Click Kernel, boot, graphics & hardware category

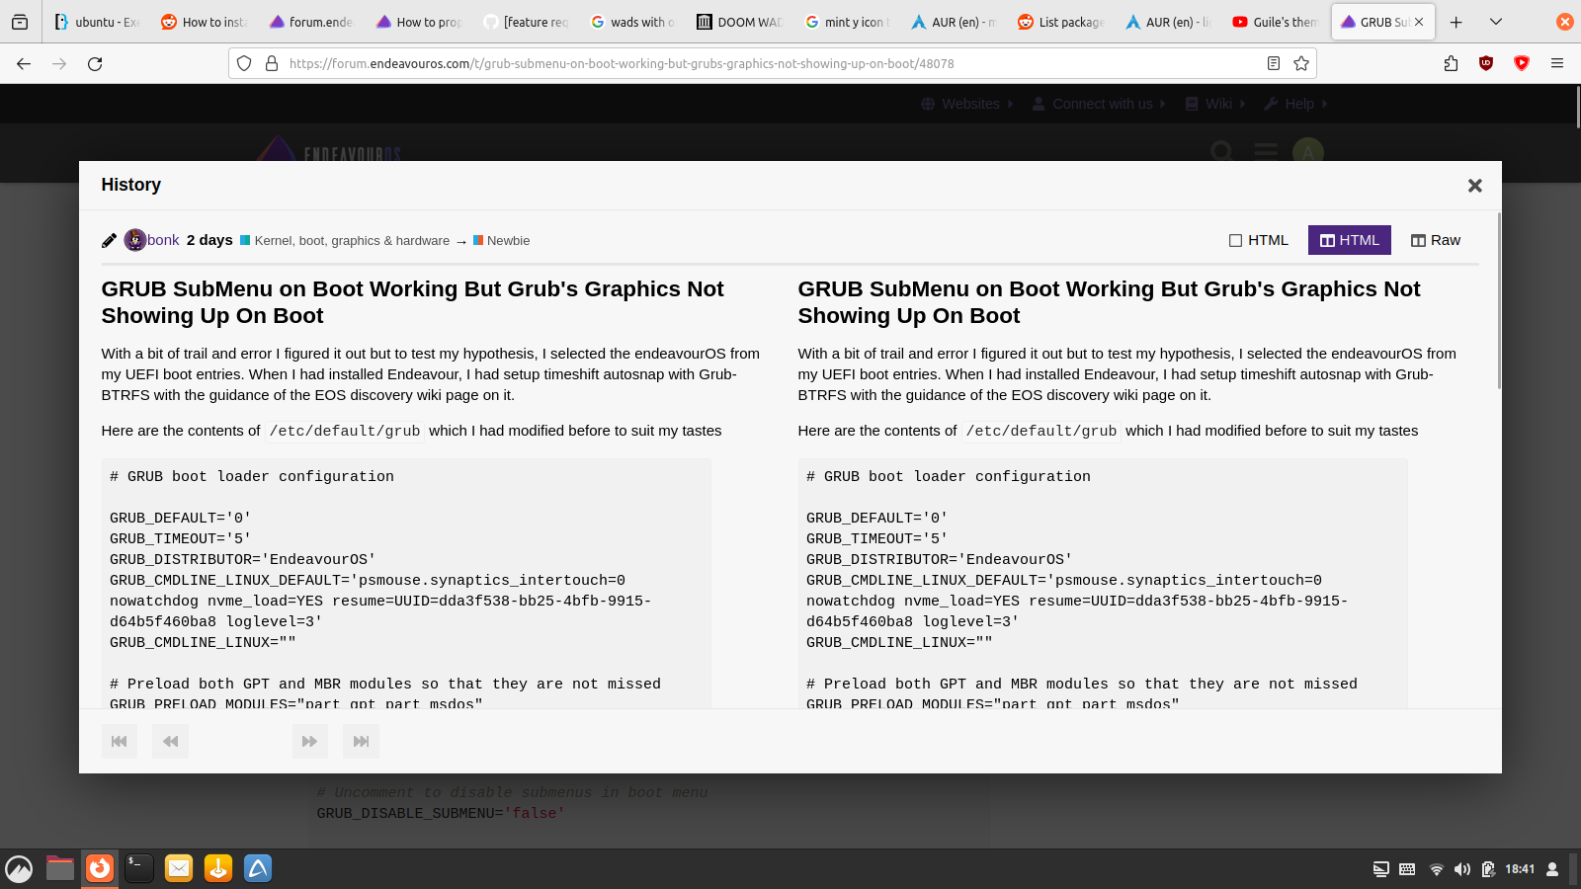click(x=345, y=240)
